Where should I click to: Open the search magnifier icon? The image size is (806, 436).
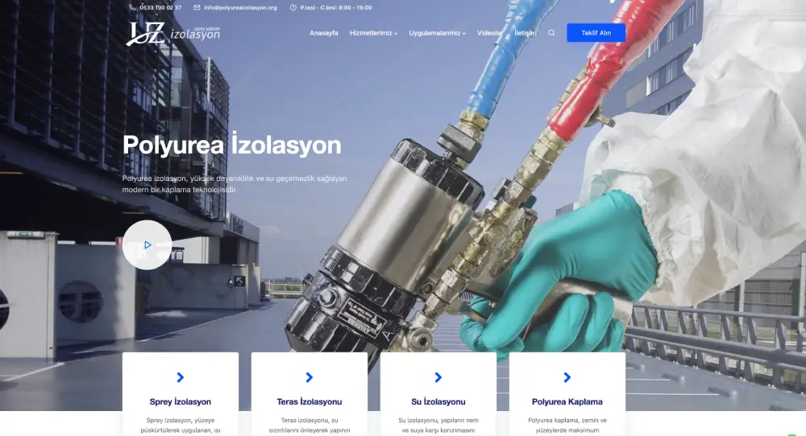click(551, 33)
